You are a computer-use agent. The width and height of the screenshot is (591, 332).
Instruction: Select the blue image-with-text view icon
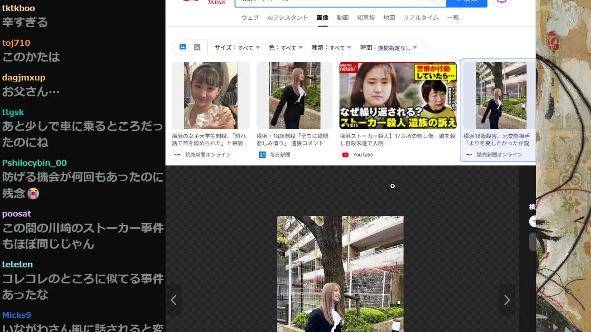point(182,47)
